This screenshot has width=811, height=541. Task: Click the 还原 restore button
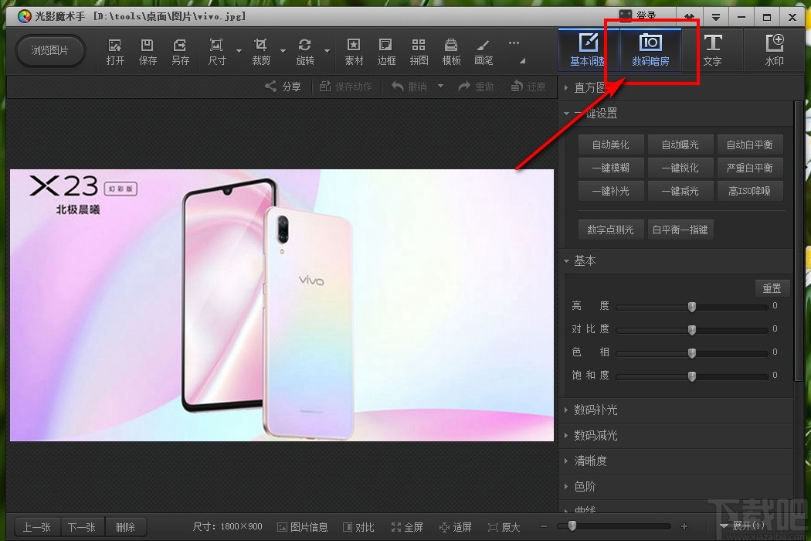(x=528, y=87)
